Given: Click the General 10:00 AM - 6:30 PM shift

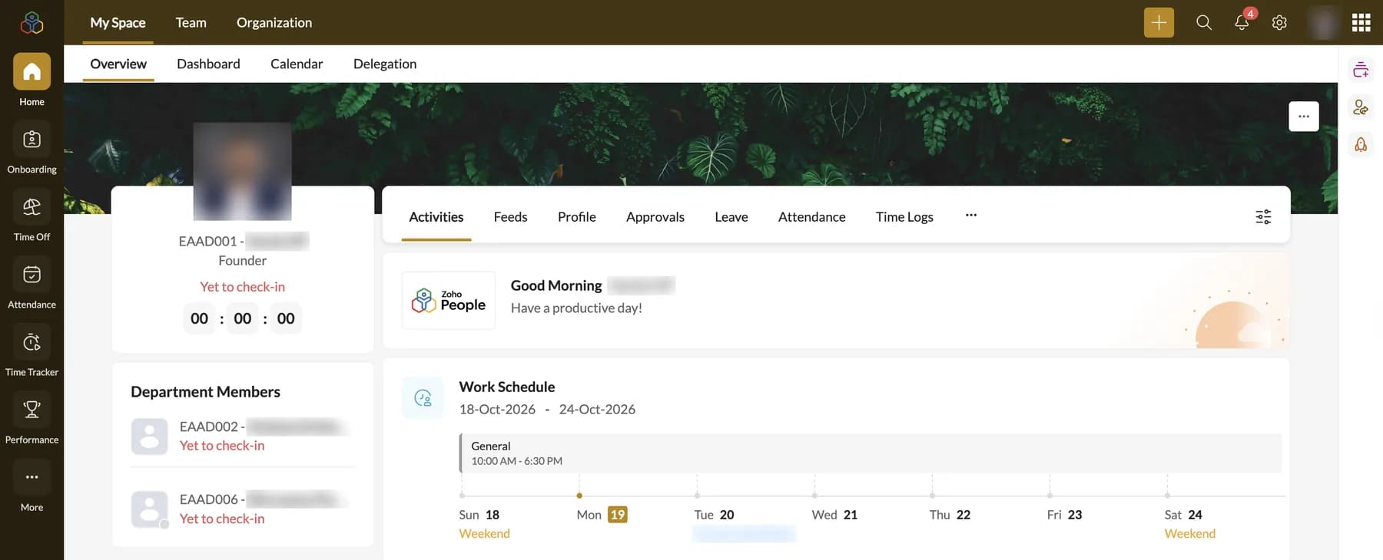Looking at the screenshot, I should (871, 453).
